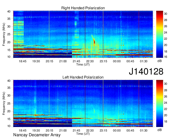The width and height of the screenshot is (170, 138).
Task: Click the 15 MHz tick of the Right Handed plot
Action: [x=9, y=50]
